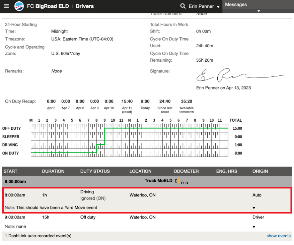
Task: Open the hamburger navigation menu
Action: 6,6
